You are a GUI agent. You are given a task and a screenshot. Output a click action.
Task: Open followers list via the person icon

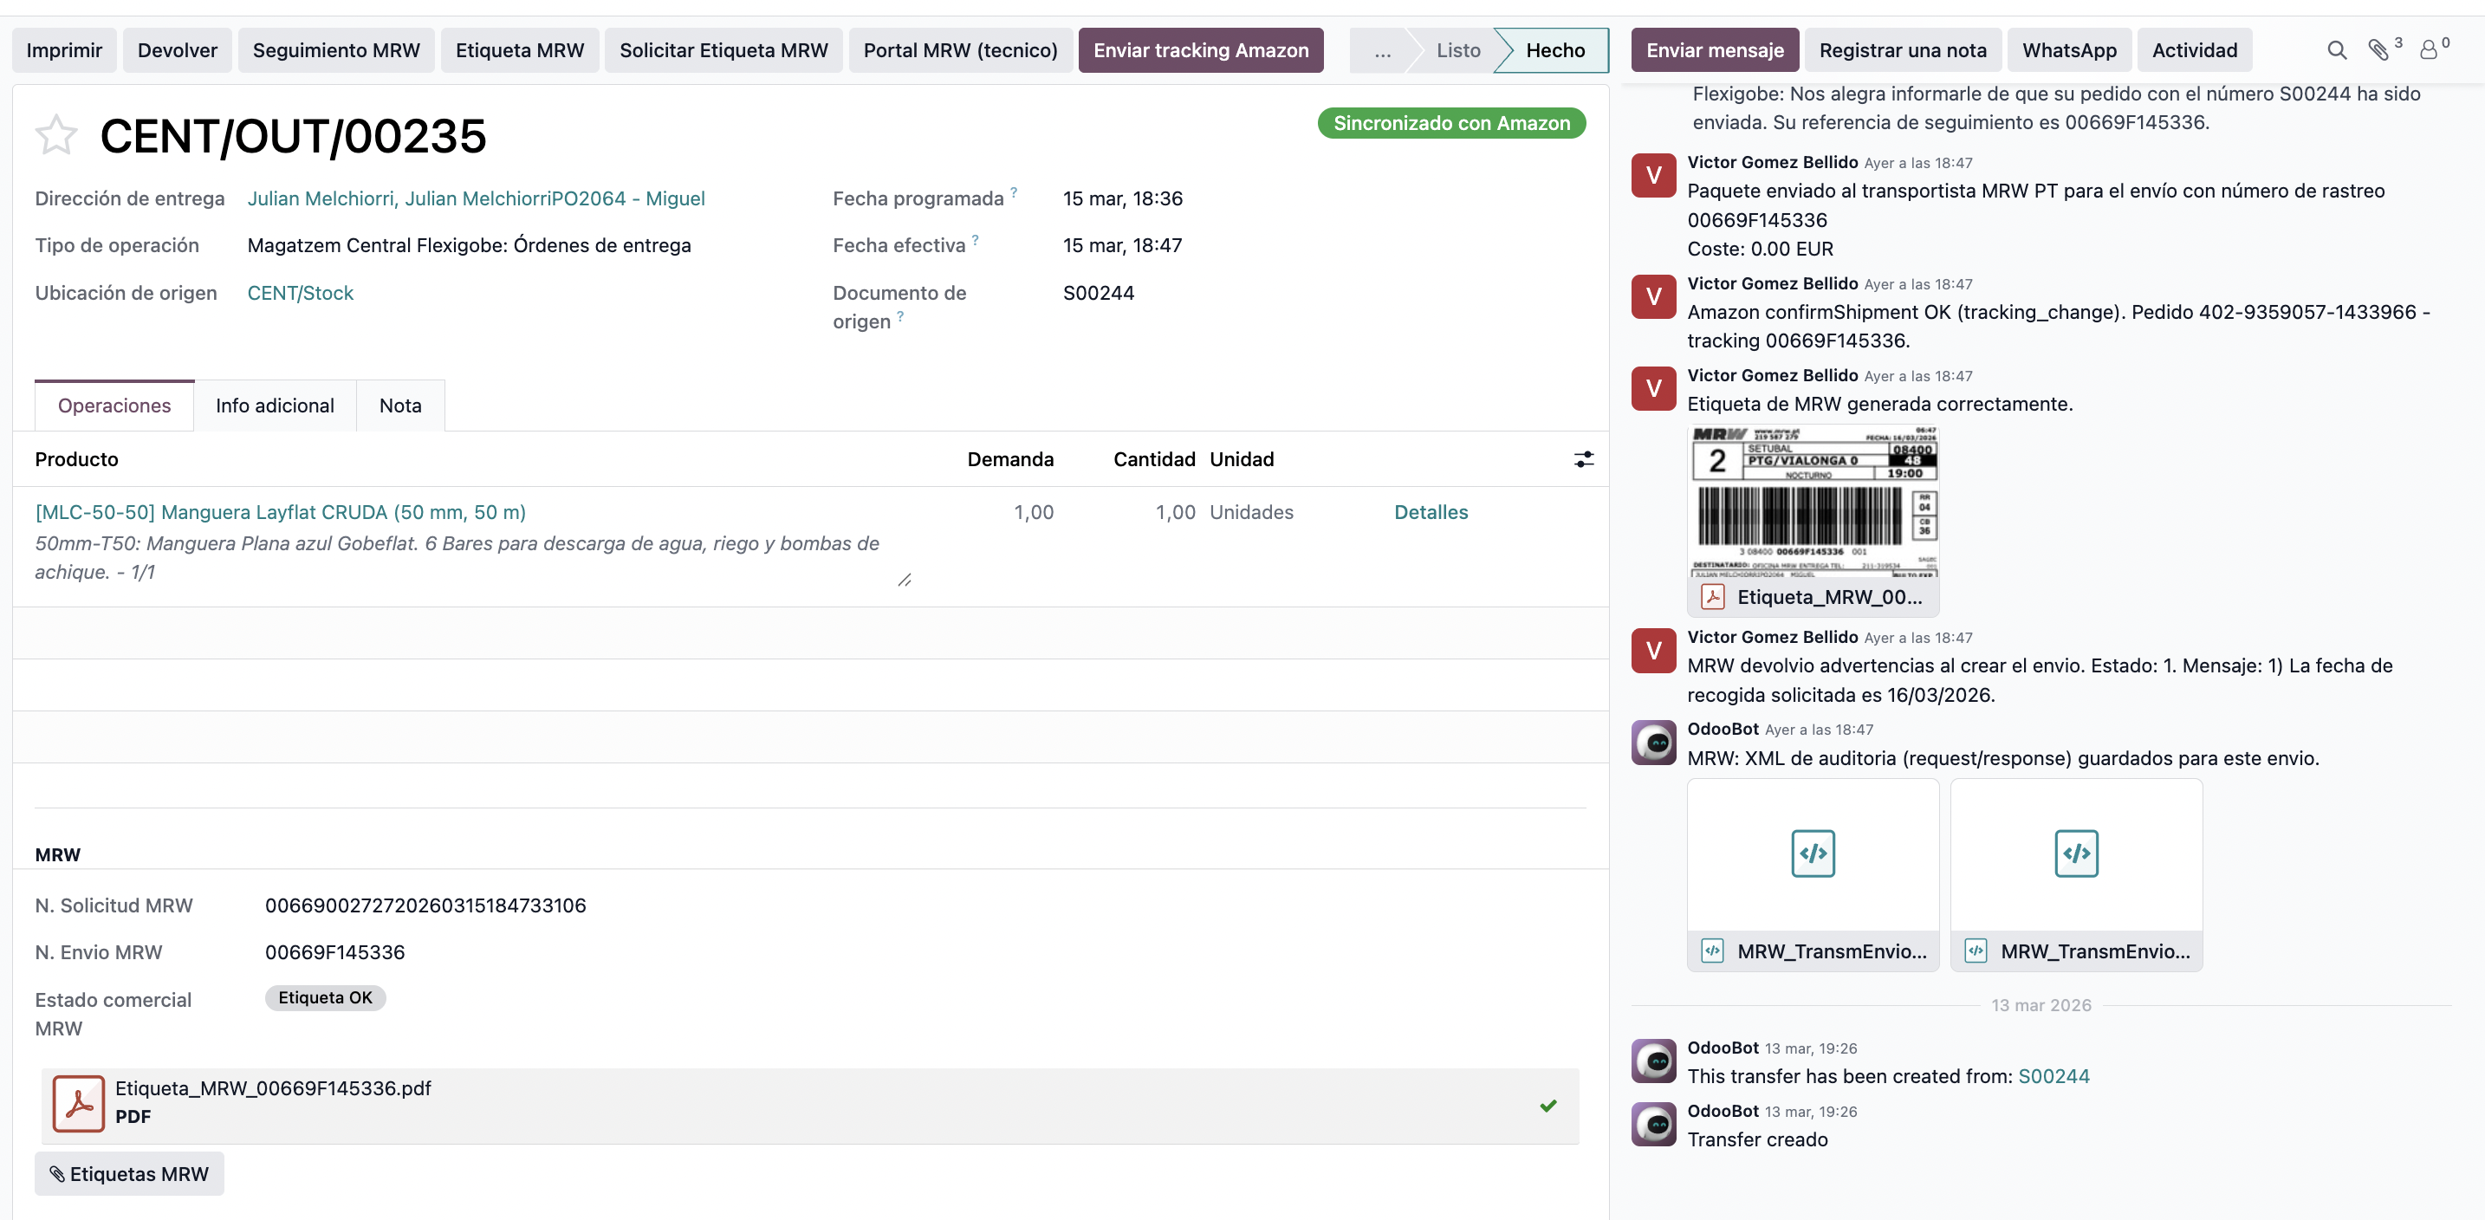click(x=2427, y=50)
